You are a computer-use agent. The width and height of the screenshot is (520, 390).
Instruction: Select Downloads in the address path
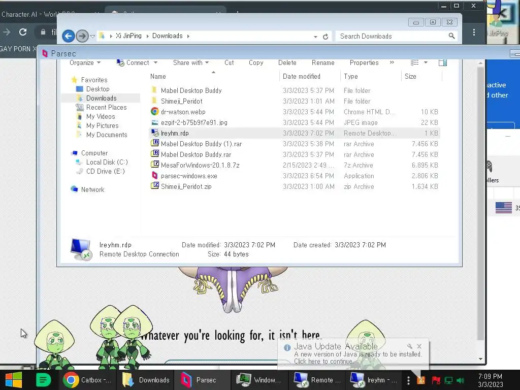point(167,36)
